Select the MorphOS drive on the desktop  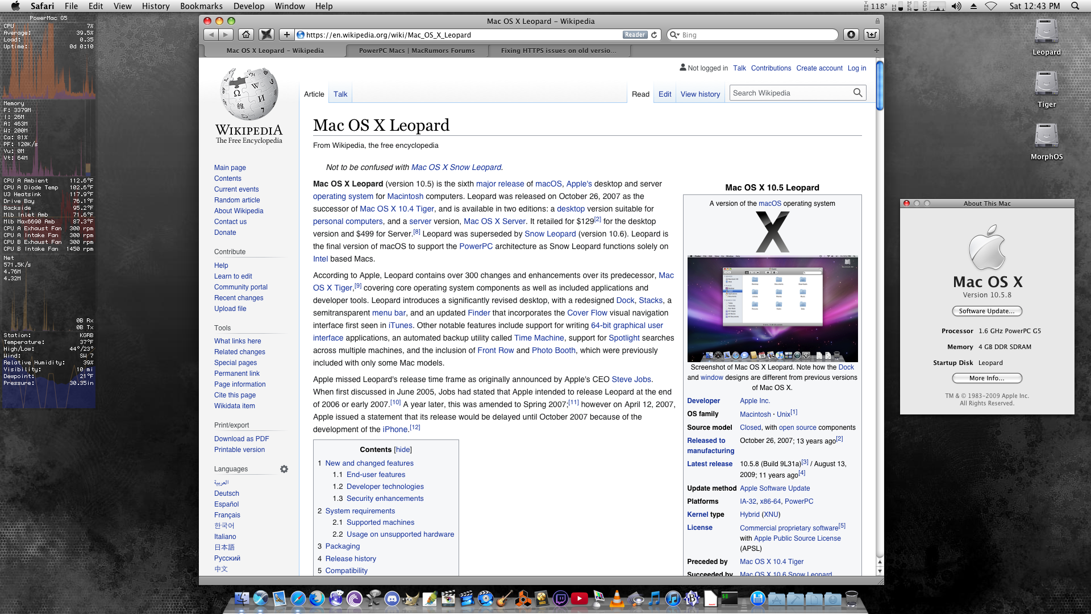(1046, 142)
